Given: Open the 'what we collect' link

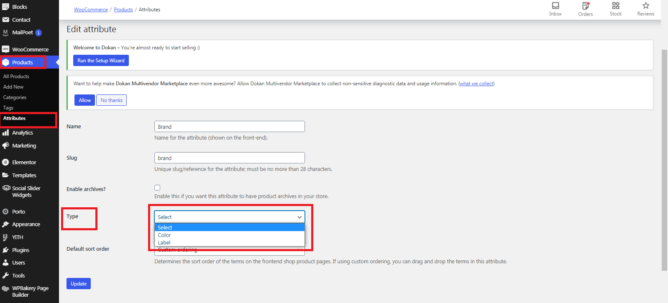Looking at the screenshot, I should click(x=476, y=84).
